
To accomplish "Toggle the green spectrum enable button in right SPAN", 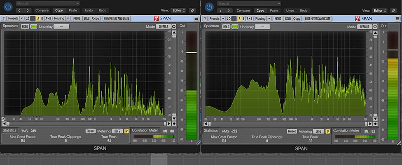I will pos(235,26).
